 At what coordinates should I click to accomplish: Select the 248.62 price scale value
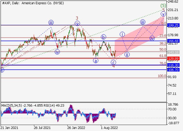click(x=173, y=2)
